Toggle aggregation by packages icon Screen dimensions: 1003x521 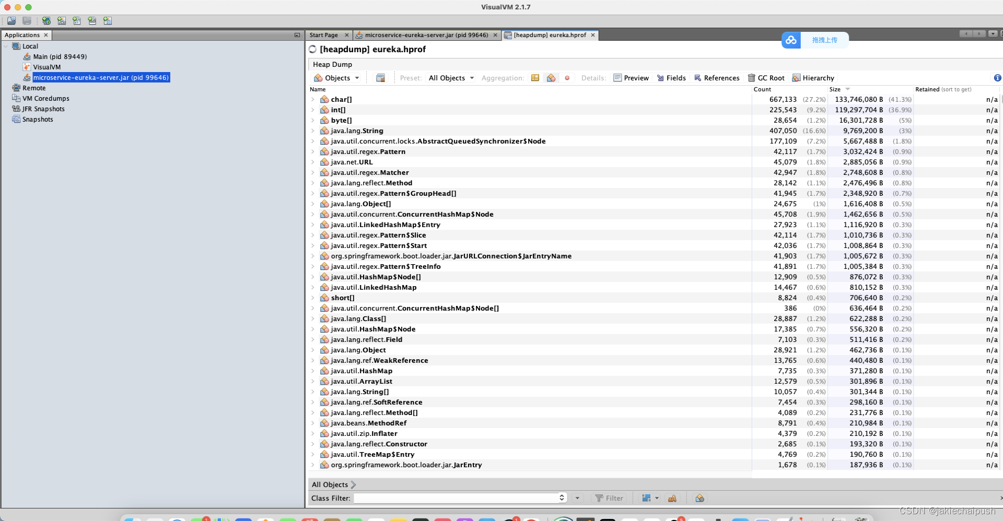[x=535, y=78]
